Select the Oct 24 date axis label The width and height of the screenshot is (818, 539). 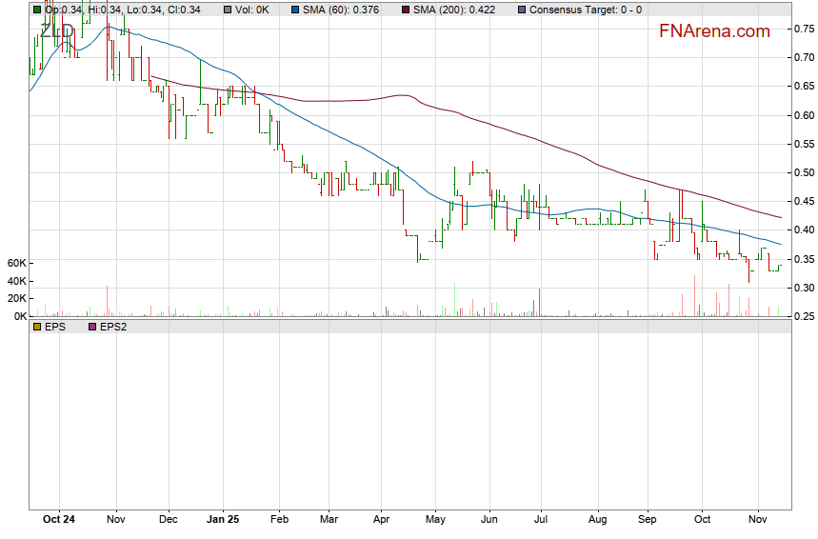59,520
